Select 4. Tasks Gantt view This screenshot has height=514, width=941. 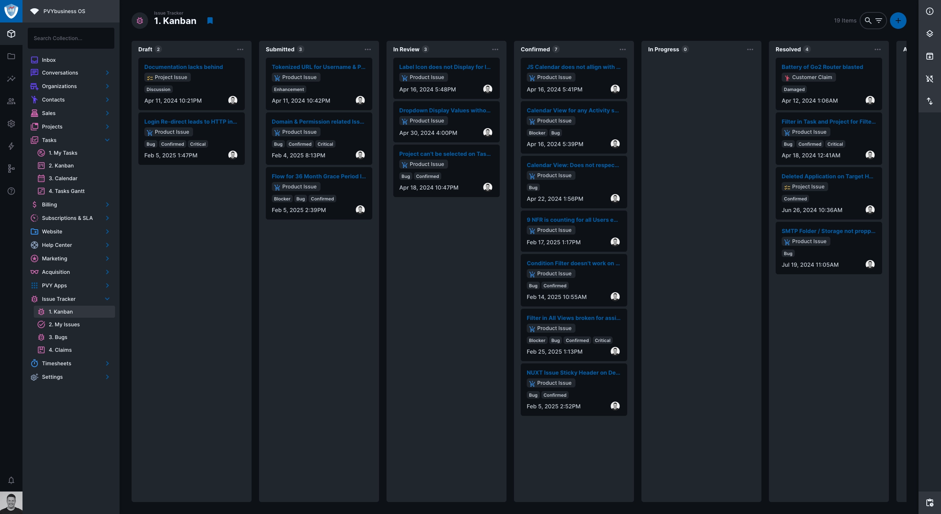click(74, 191)
